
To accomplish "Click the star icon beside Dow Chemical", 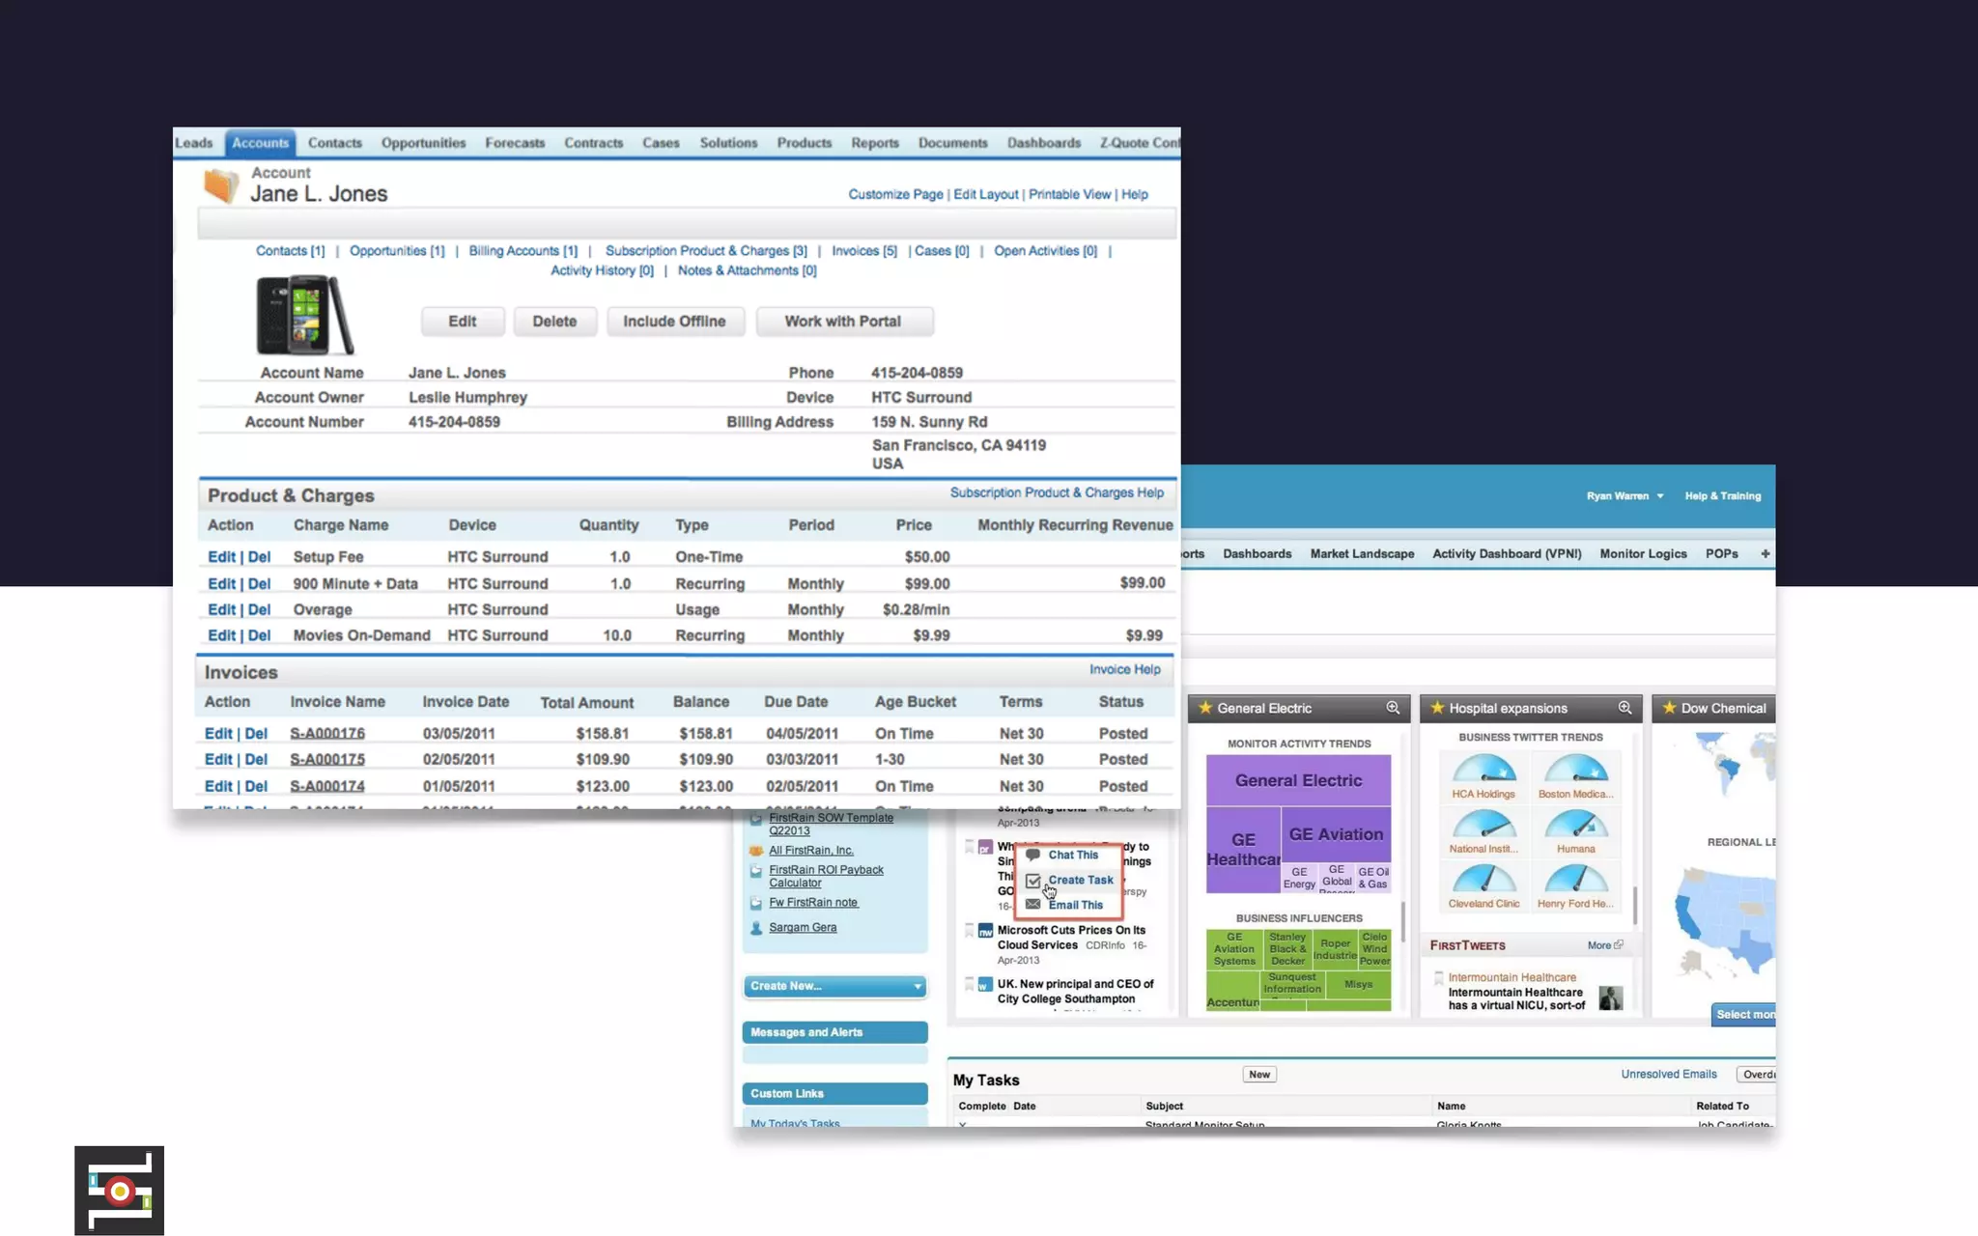I will point(1669,708).
